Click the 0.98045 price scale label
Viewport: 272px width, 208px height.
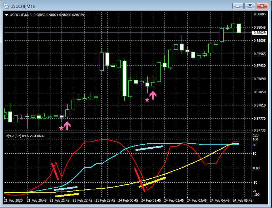pos(259,28)
